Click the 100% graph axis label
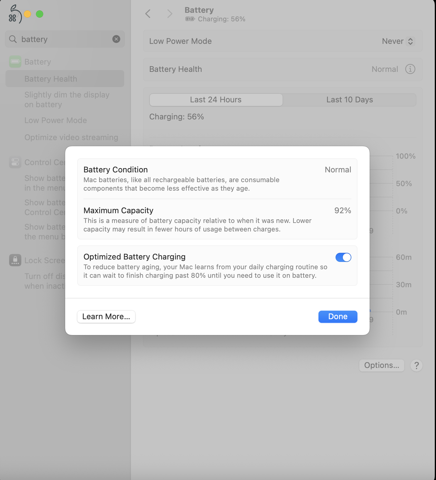Screen dimensions: 436x480 click(406, 156)
